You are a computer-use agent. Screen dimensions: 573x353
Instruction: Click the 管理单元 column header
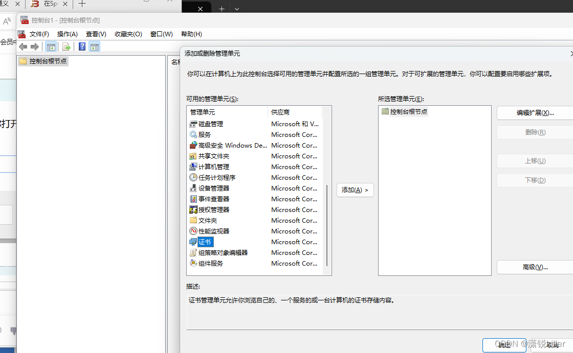tap(227, 112)
